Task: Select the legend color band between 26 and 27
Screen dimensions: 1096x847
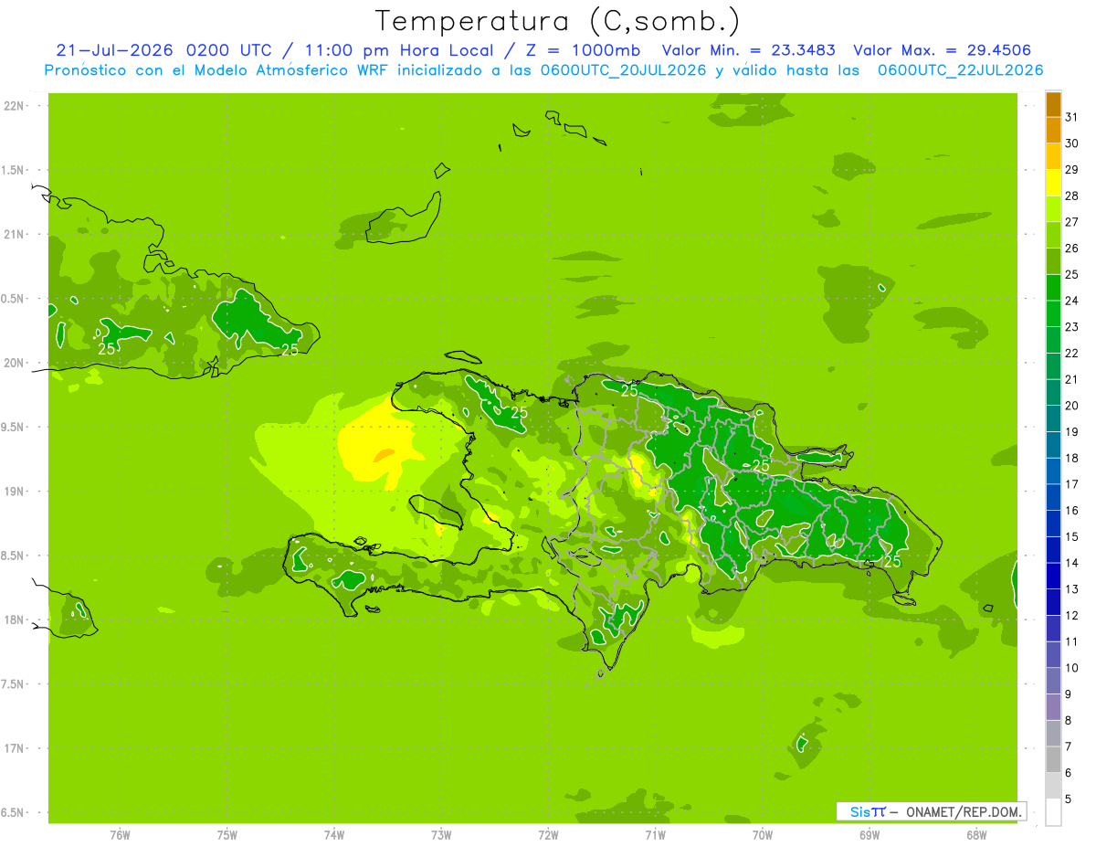Action: [1053, 235]
